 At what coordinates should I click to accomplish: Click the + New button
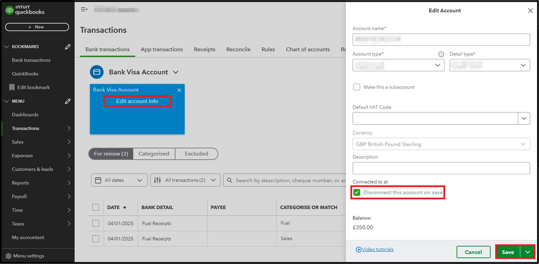point(37,27)
